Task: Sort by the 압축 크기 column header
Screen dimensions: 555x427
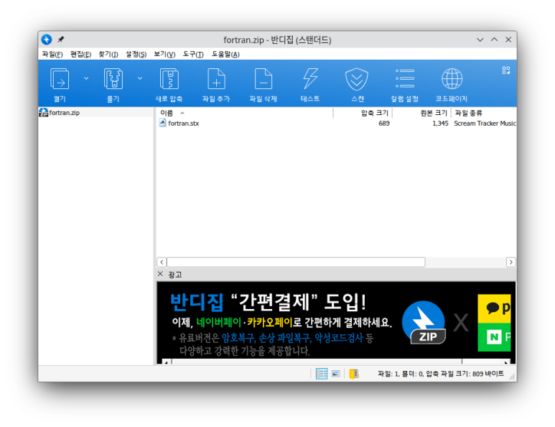Action: (x=363, y=113)
